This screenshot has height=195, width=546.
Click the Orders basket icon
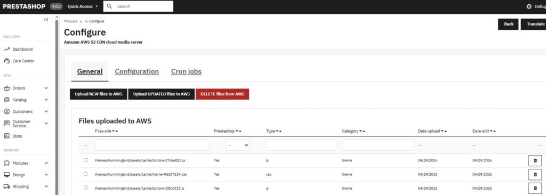(x=6, y=88)
